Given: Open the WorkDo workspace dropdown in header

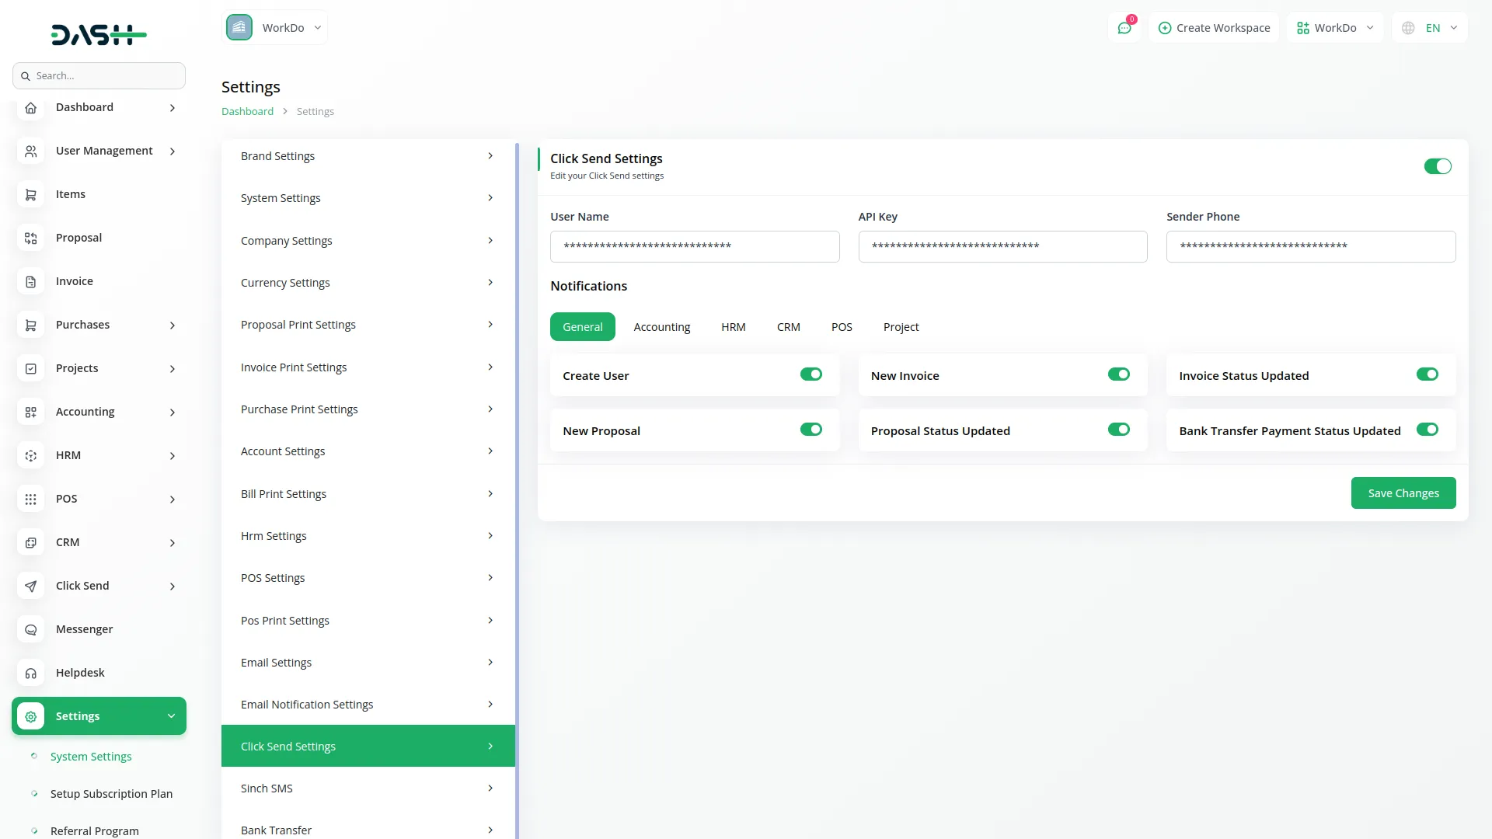Looking at the screenshot, I should (x=1334, y=28).
